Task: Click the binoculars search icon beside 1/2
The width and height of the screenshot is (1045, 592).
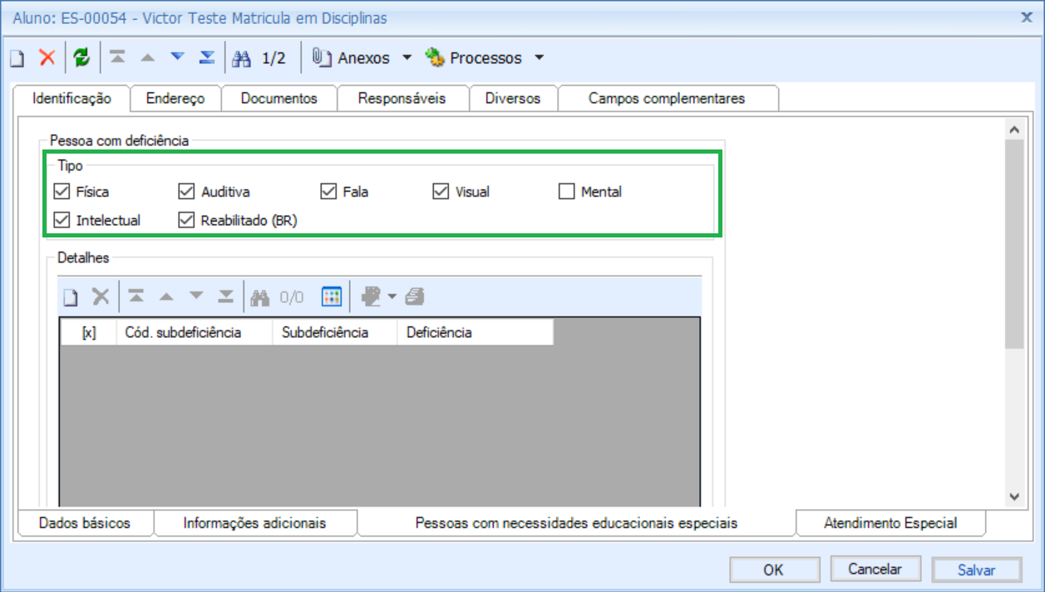Action: point(242,58)
